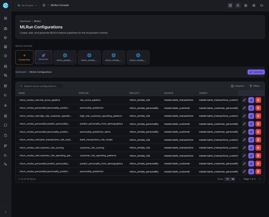
Task: Open the Filters toggle above the table
Action: (x=254, y=86)
